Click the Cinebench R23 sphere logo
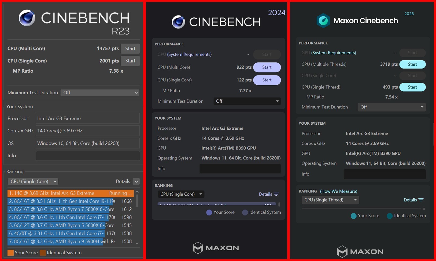The height and width of the screenshot is (261, 436). [x=27, y=18]
